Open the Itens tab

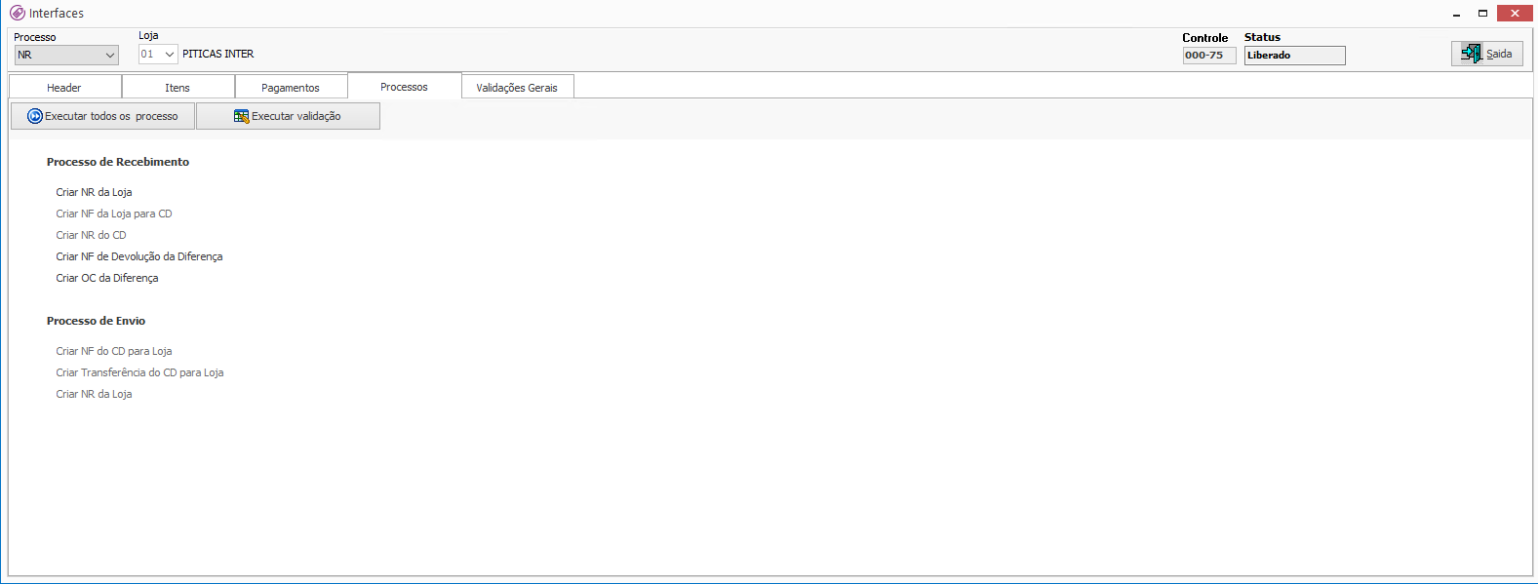(x=177, y=88)
